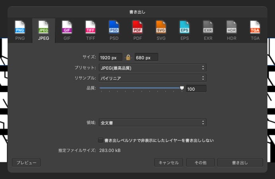The image size is (275, 179).
Task: Enable the 書き出しペルソナ hidden layers checkbox
Action: coord(100,140)
